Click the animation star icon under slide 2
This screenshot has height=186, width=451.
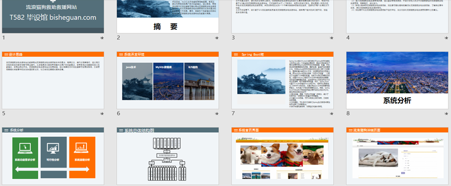[x=216, y=38]
